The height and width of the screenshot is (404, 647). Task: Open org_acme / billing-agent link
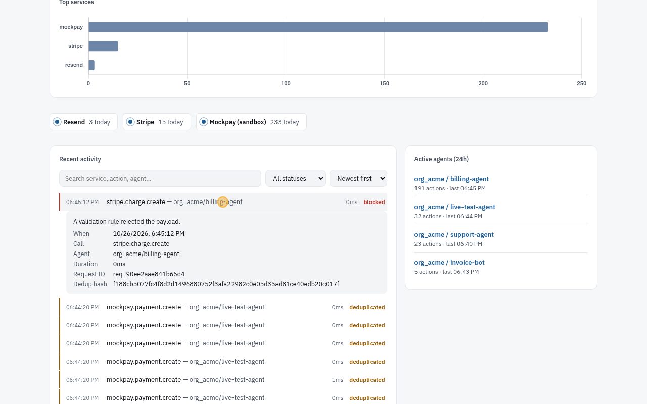click(451, 179)
